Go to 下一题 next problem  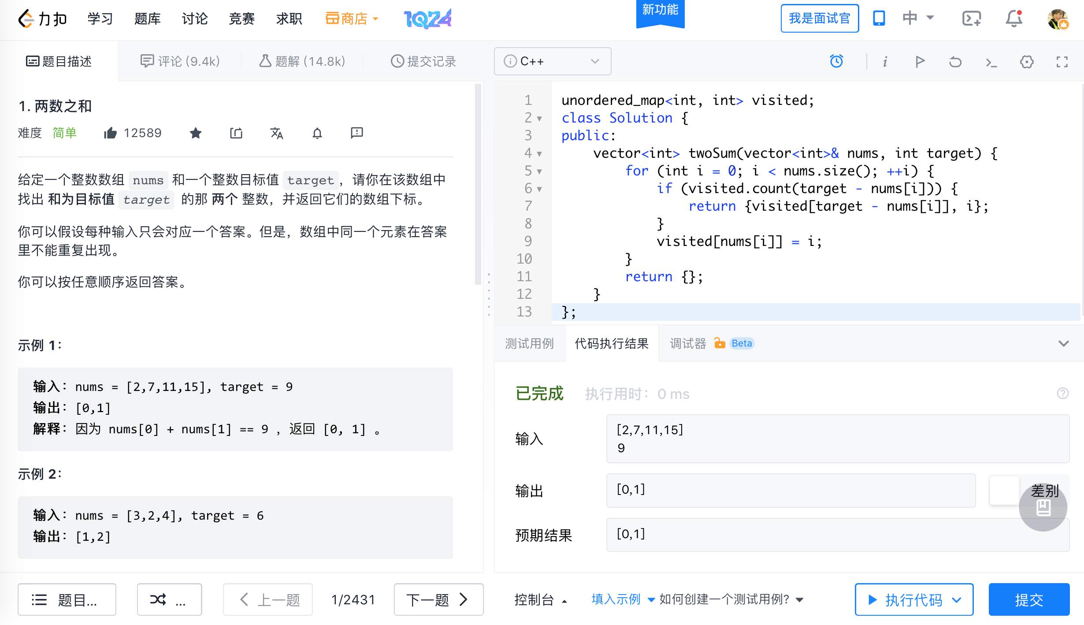[438, 599]
